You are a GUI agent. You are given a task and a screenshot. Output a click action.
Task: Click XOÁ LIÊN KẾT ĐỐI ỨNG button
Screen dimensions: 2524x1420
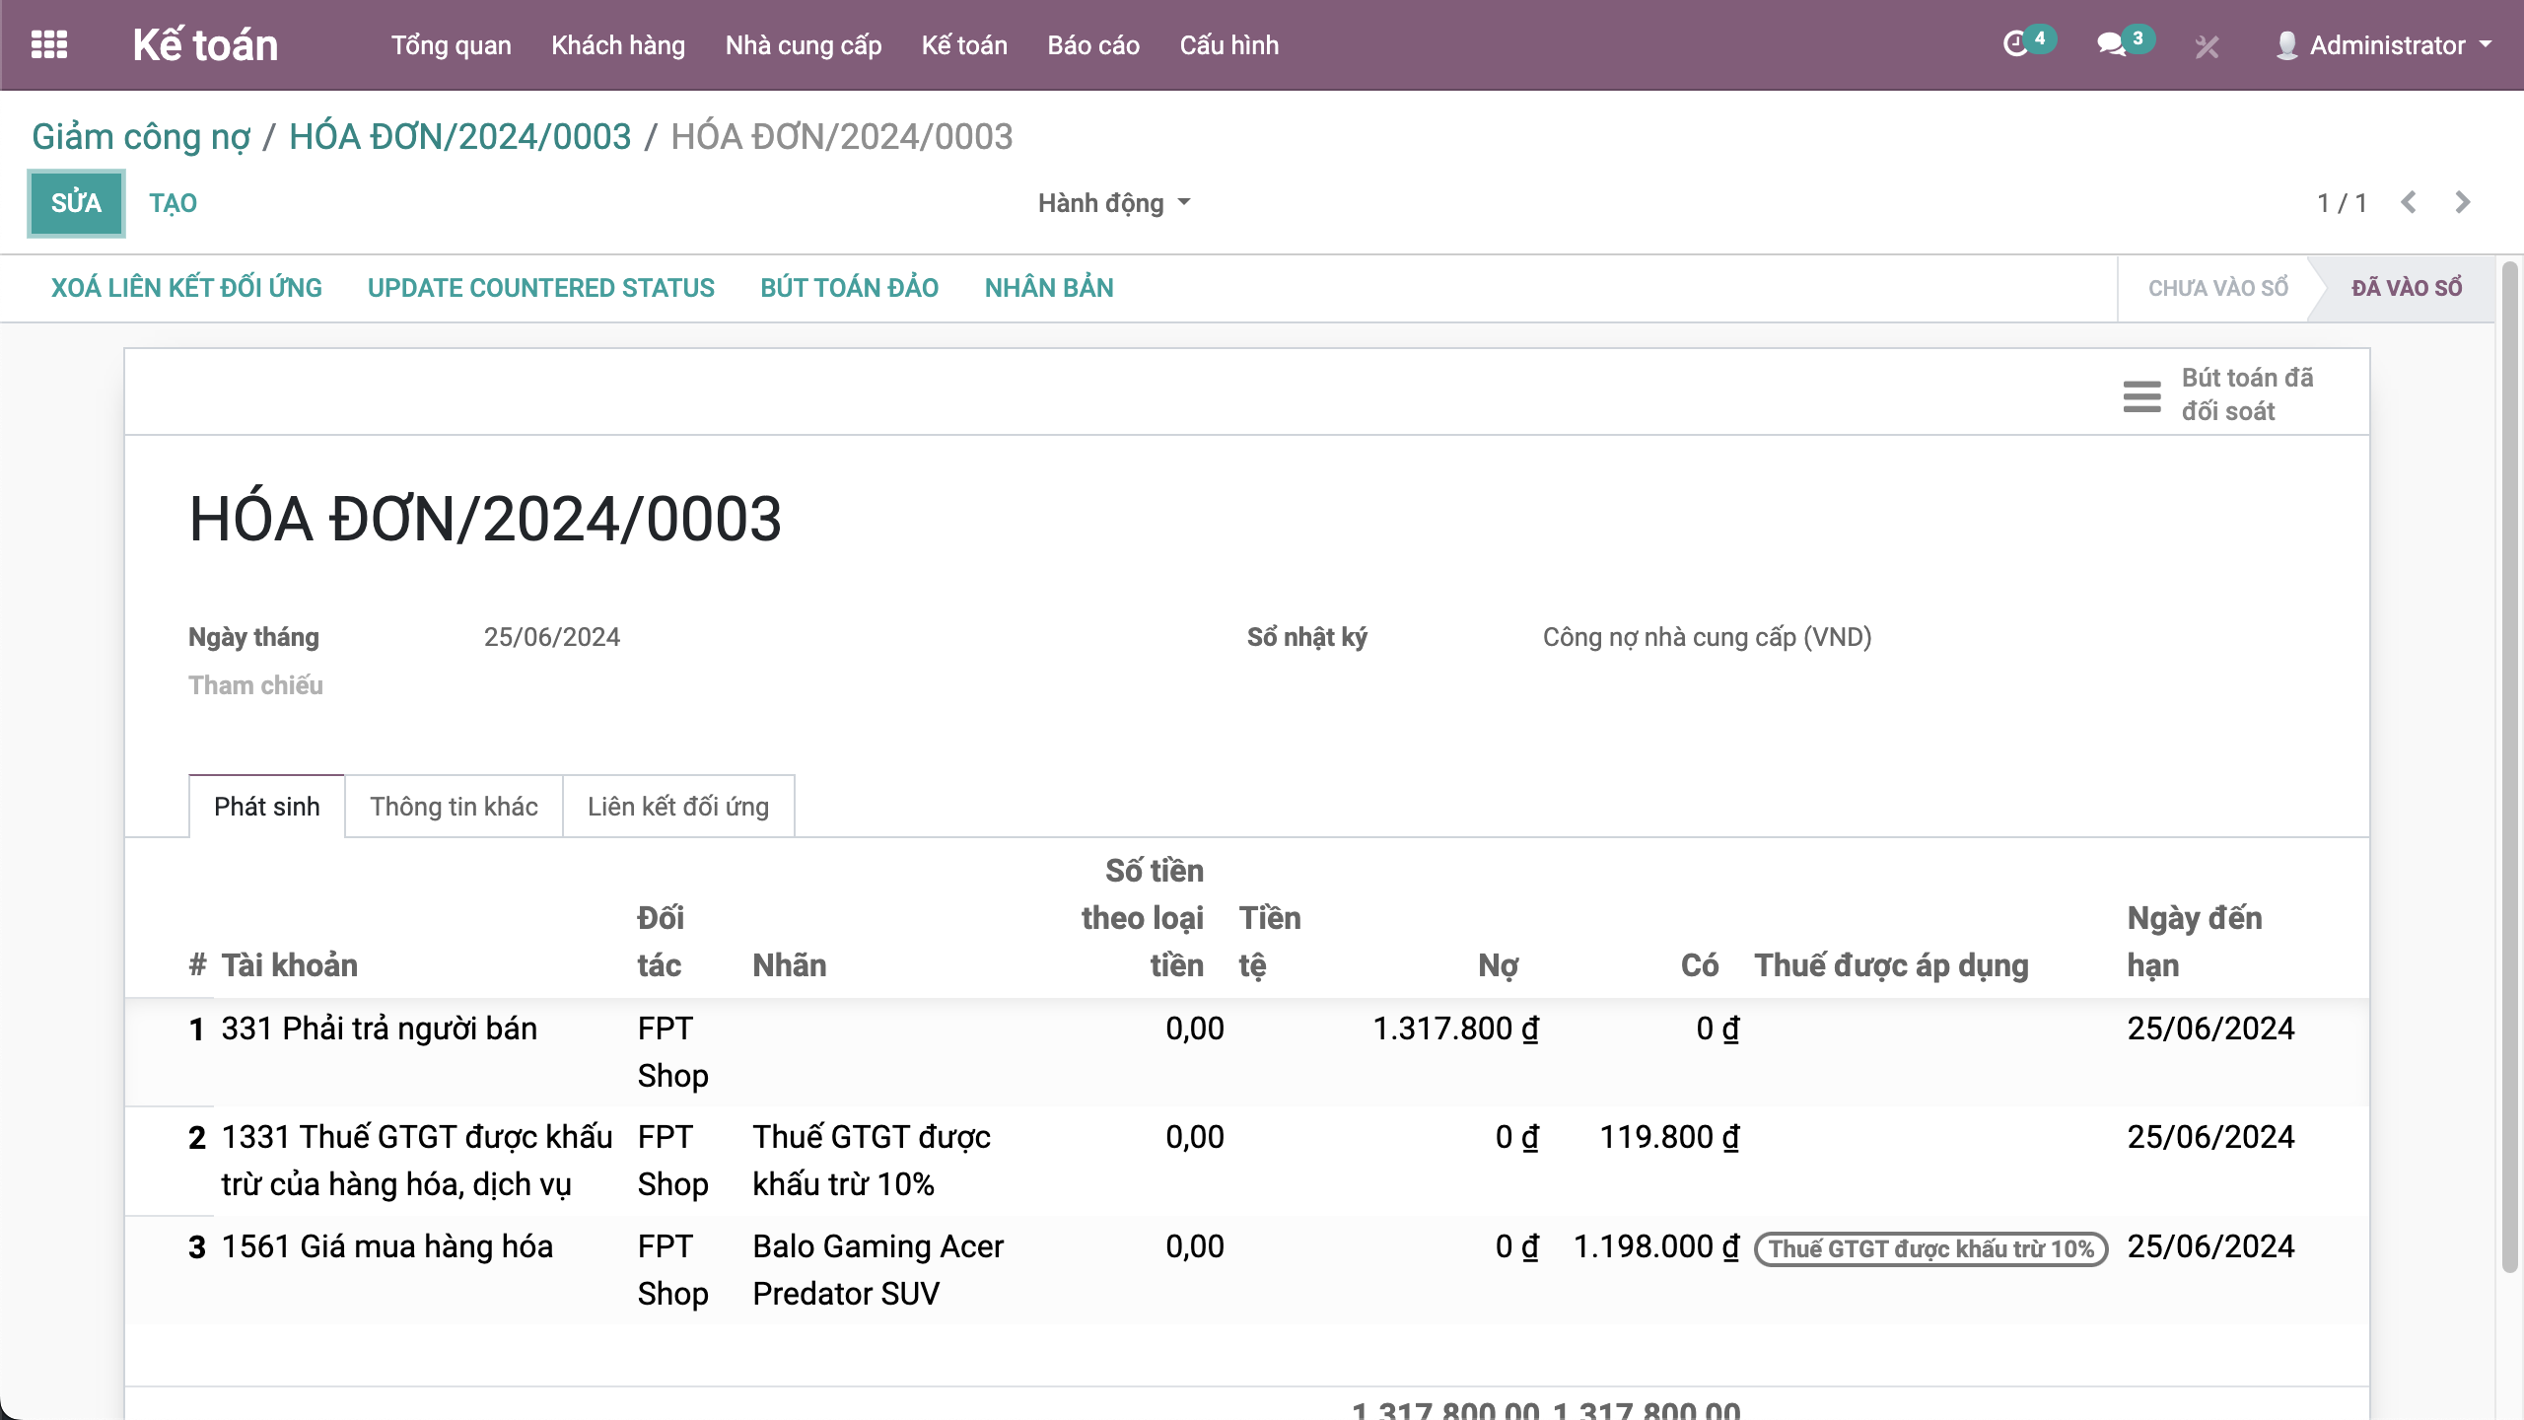coord(186,288)
